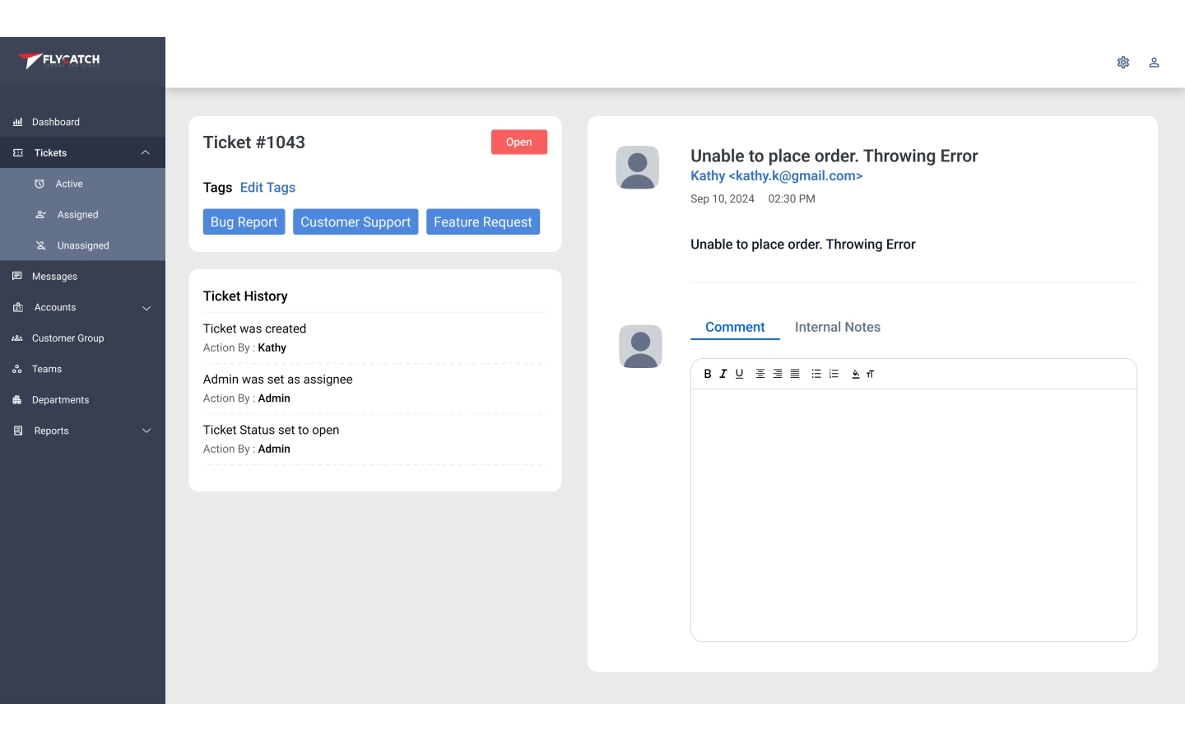This screenshot has width=1185, height=741.
Task: Change text size in comment editor
Action: pos(870,374)
